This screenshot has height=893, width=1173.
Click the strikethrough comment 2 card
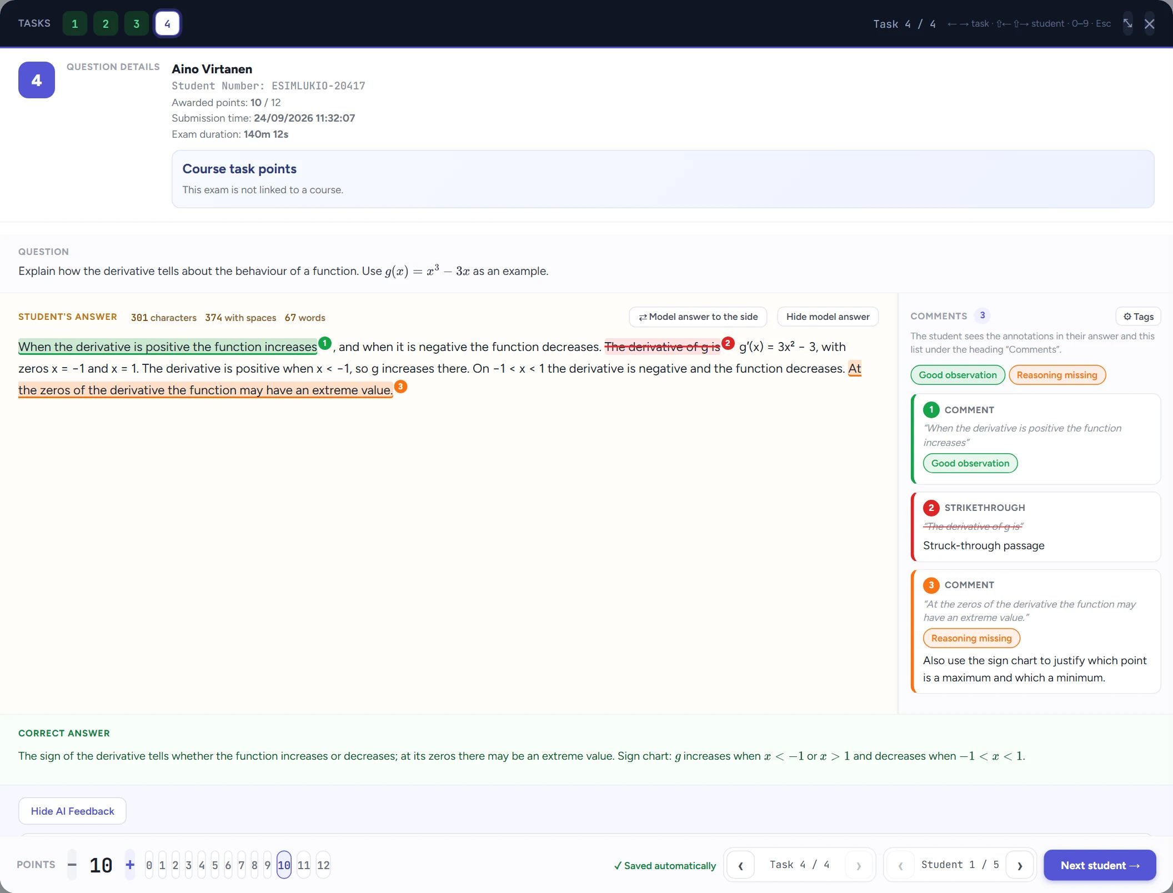(x=1036, y=526)
